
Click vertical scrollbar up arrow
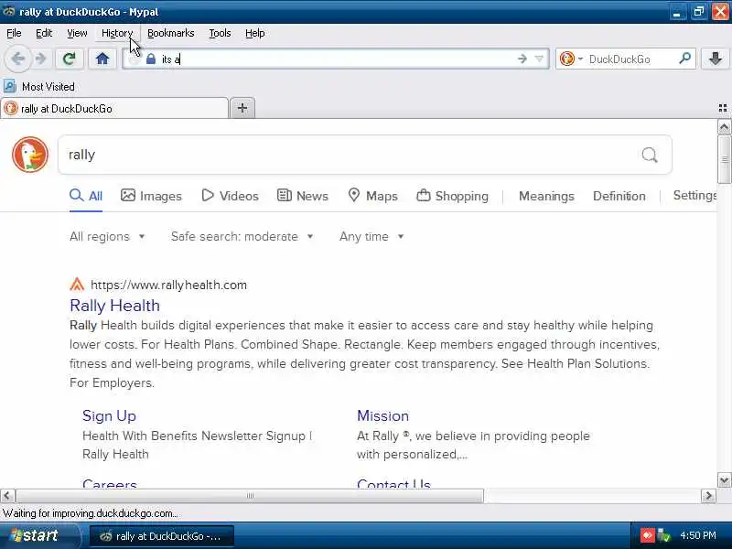pyautogui.click(x=724, y=127)
